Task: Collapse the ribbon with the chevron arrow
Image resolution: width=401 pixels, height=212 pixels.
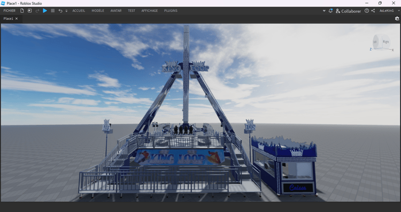Action: [x=324, y=11]
